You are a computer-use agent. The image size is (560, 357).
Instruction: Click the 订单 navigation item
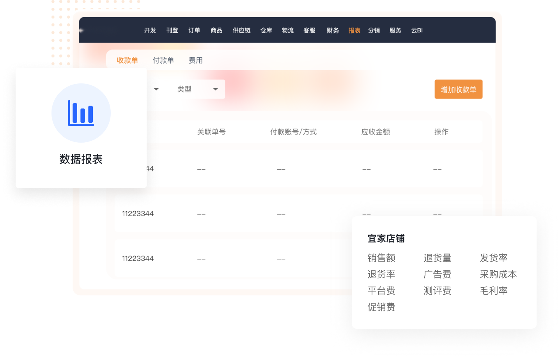194,30
